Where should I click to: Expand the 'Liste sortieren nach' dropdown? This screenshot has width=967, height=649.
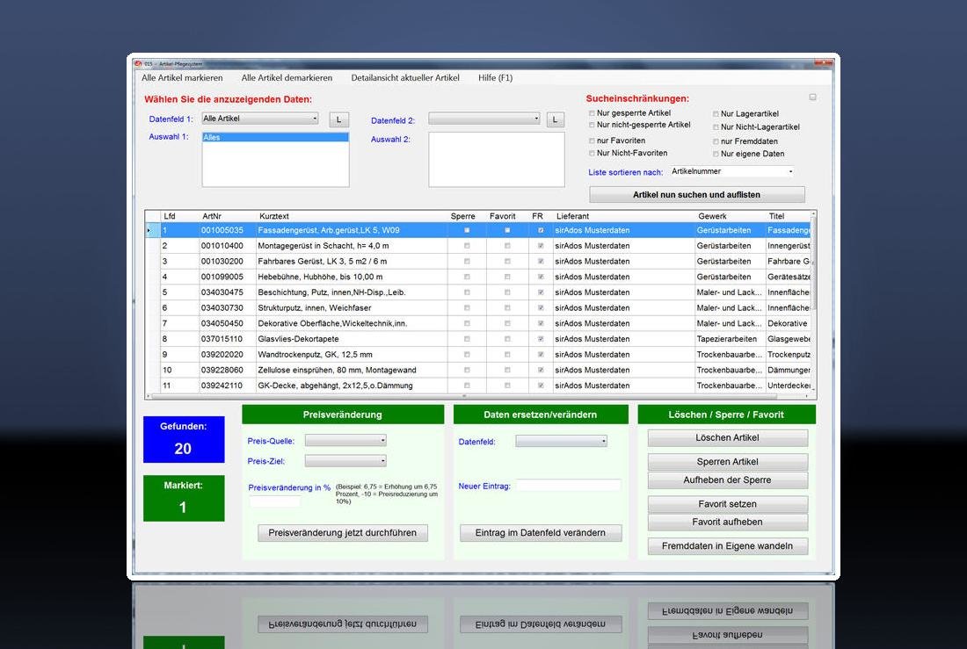732,172
